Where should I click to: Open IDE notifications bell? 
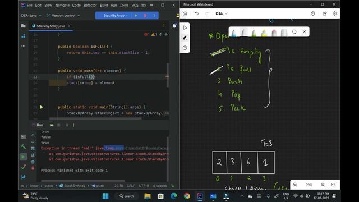(x=174, y=26)
